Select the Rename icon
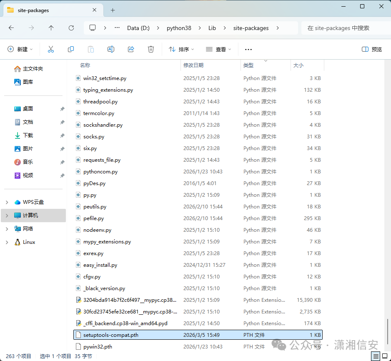Image resolution: width=391 pixels, height=361 pixels. click(111, 49)
